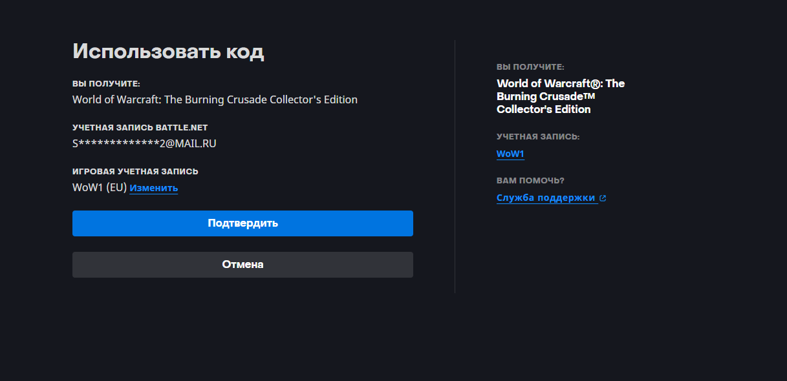Click the WoW1 (EU) game account text
Screen dimensions: 787x381
tap(99, 188)
